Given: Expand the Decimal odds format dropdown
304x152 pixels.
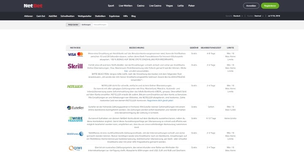Looking at the screenshot, I should (259, 16).
